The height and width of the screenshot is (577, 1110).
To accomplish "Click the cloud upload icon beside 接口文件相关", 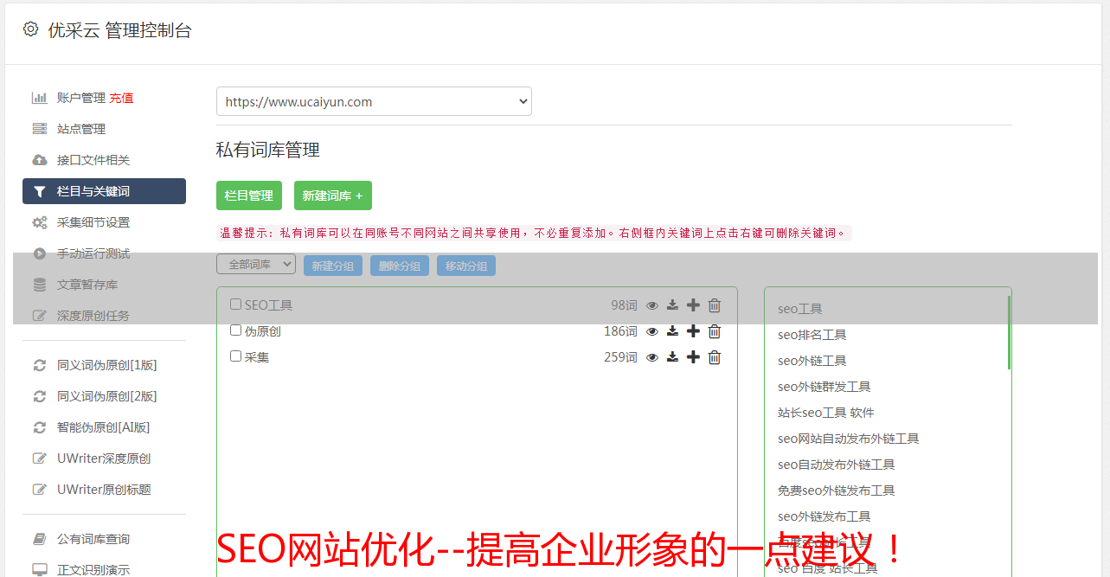I will tap(40, 160).
